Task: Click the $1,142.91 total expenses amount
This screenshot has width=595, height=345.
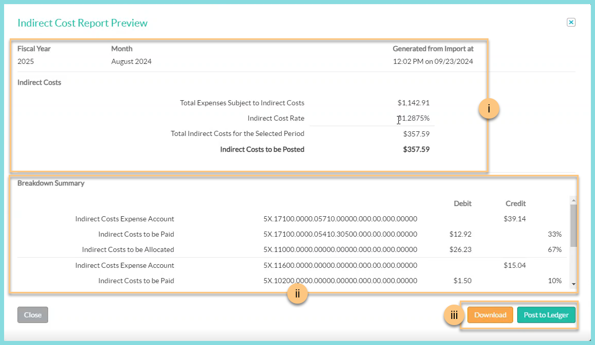Action: pos(413,103)
